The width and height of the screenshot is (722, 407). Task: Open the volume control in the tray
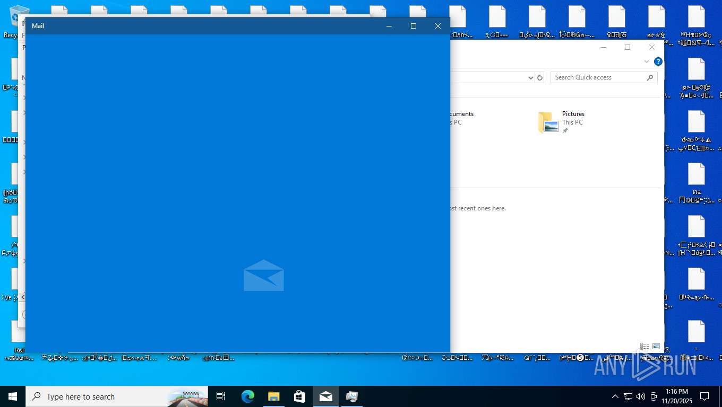coord(641,396)
